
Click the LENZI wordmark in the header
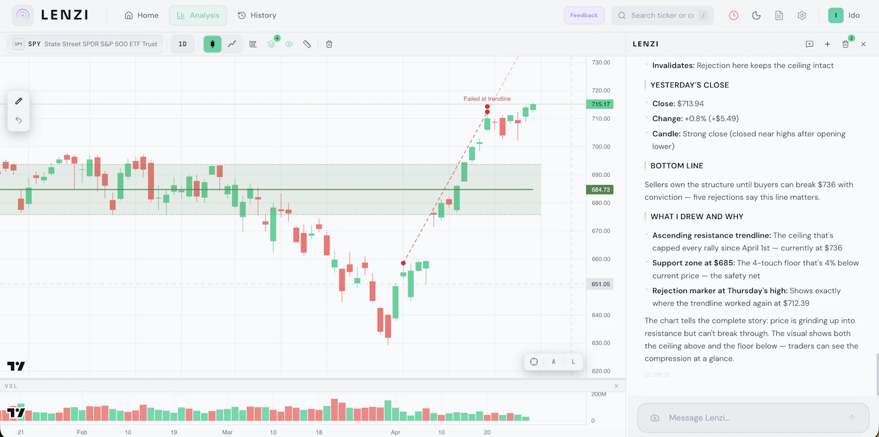pyautogui.click(x=65, y=15)
